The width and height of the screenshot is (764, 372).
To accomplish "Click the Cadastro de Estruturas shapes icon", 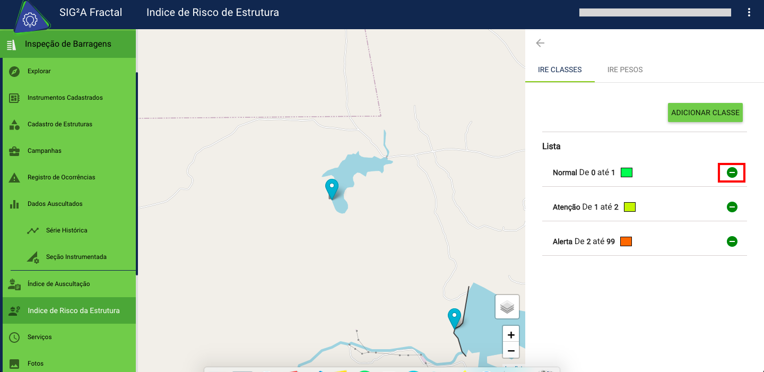I will tap(14, 125).
